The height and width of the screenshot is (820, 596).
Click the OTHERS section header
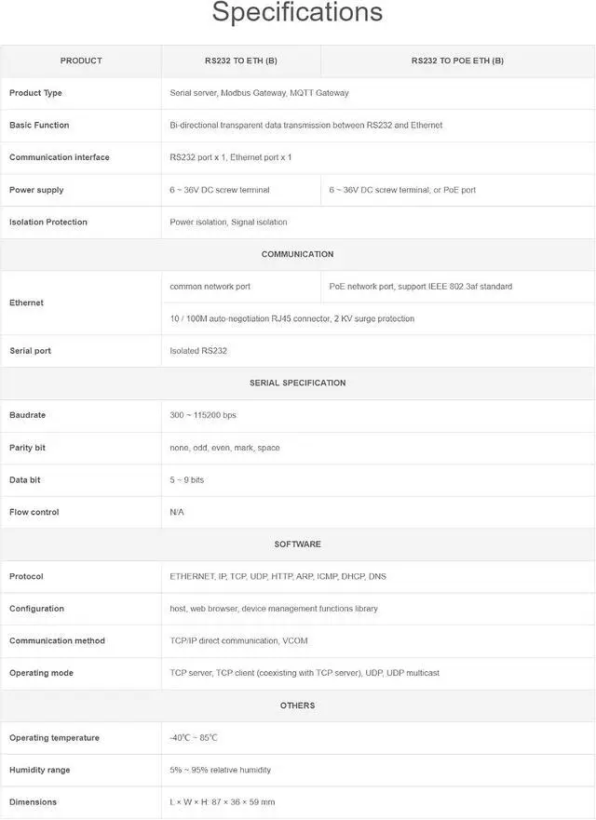[x=297, y=706]
